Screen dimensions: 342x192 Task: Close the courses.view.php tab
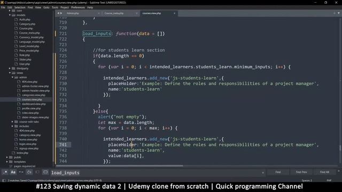(x=174, y=13)
